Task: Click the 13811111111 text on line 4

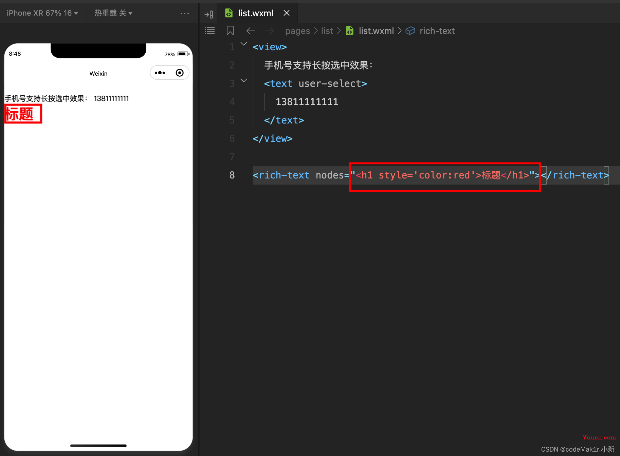Action: point(307,102)
